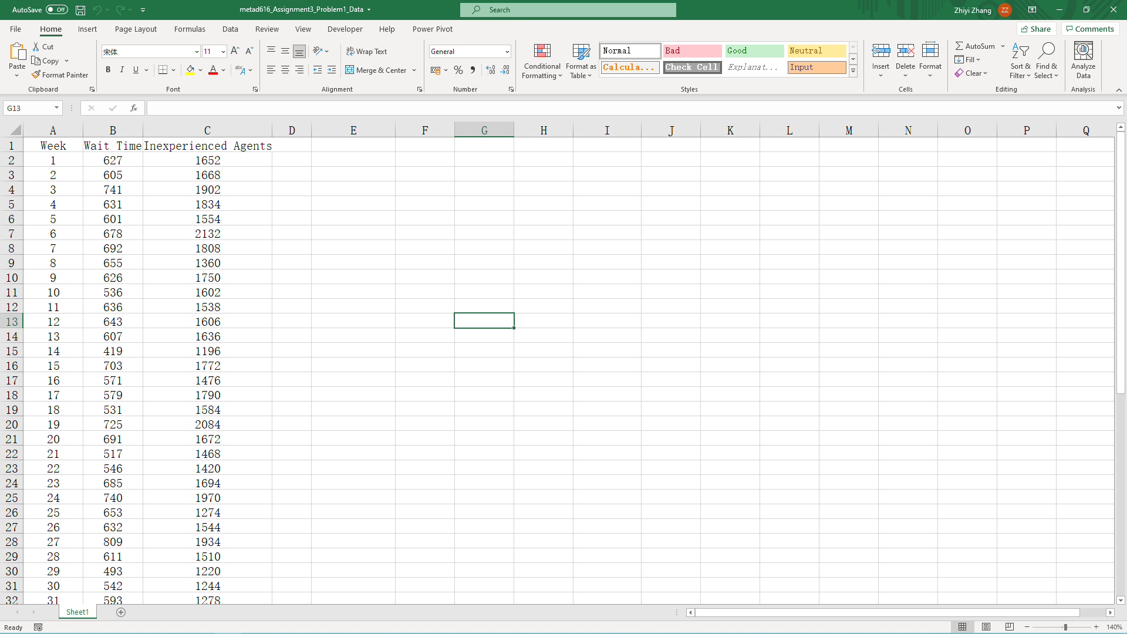Open Conditional Formatting options

click(x=542, y=60)
